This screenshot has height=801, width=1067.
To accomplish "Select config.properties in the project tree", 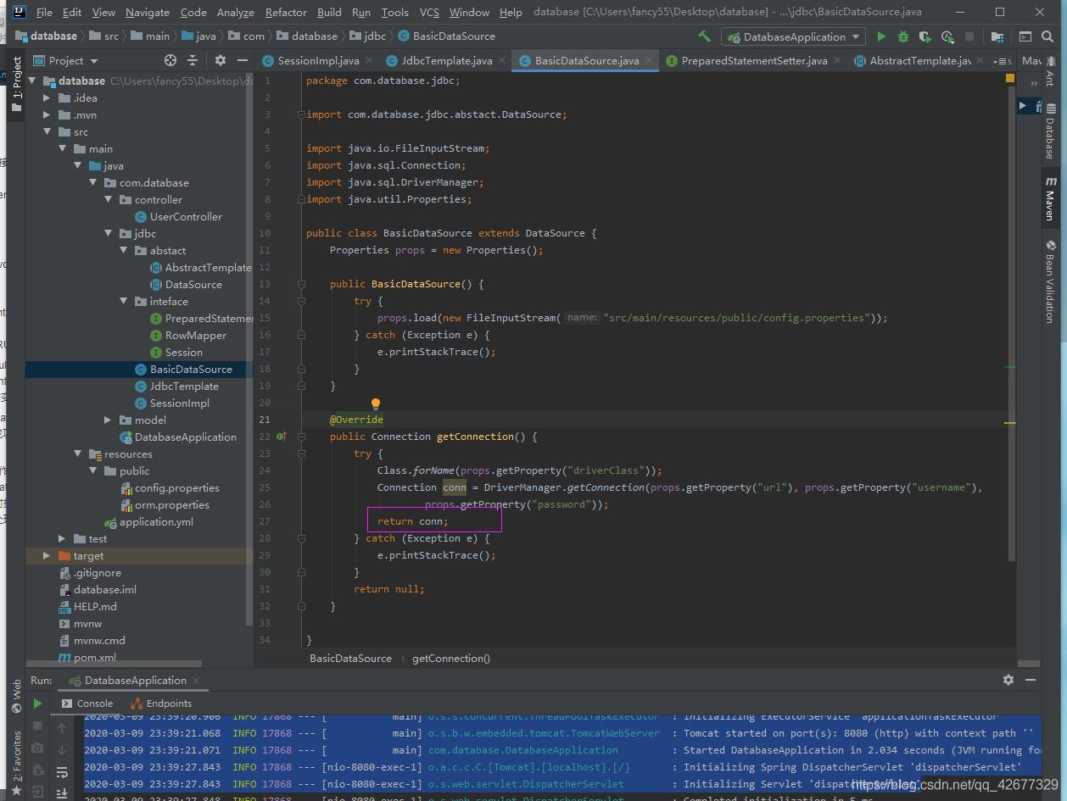I will tap(176, 488).
